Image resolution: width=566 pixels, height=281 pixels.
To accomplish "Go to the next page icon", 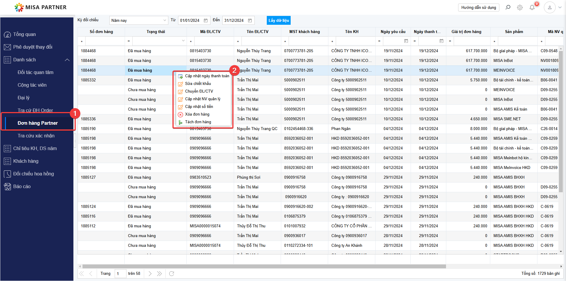I will click(x=150, y=274).
